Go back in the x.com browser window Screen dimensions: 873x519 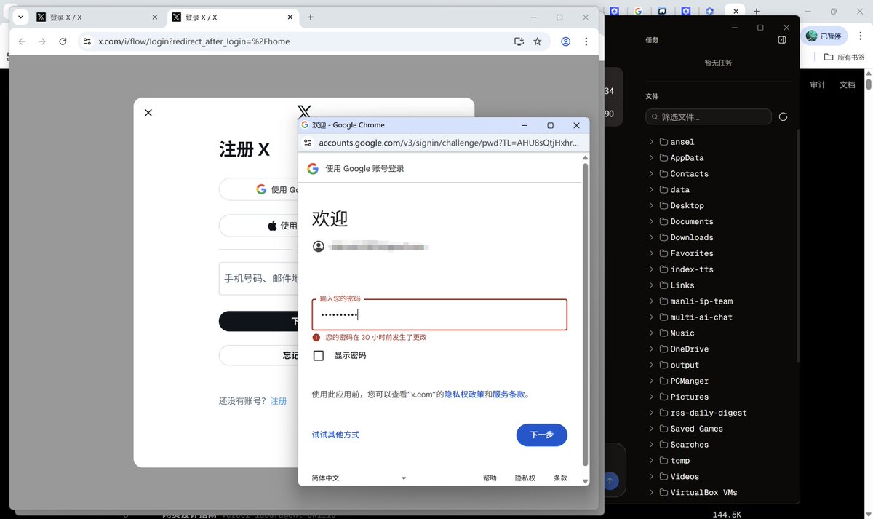pyautogui.click(x=22, y=41)
